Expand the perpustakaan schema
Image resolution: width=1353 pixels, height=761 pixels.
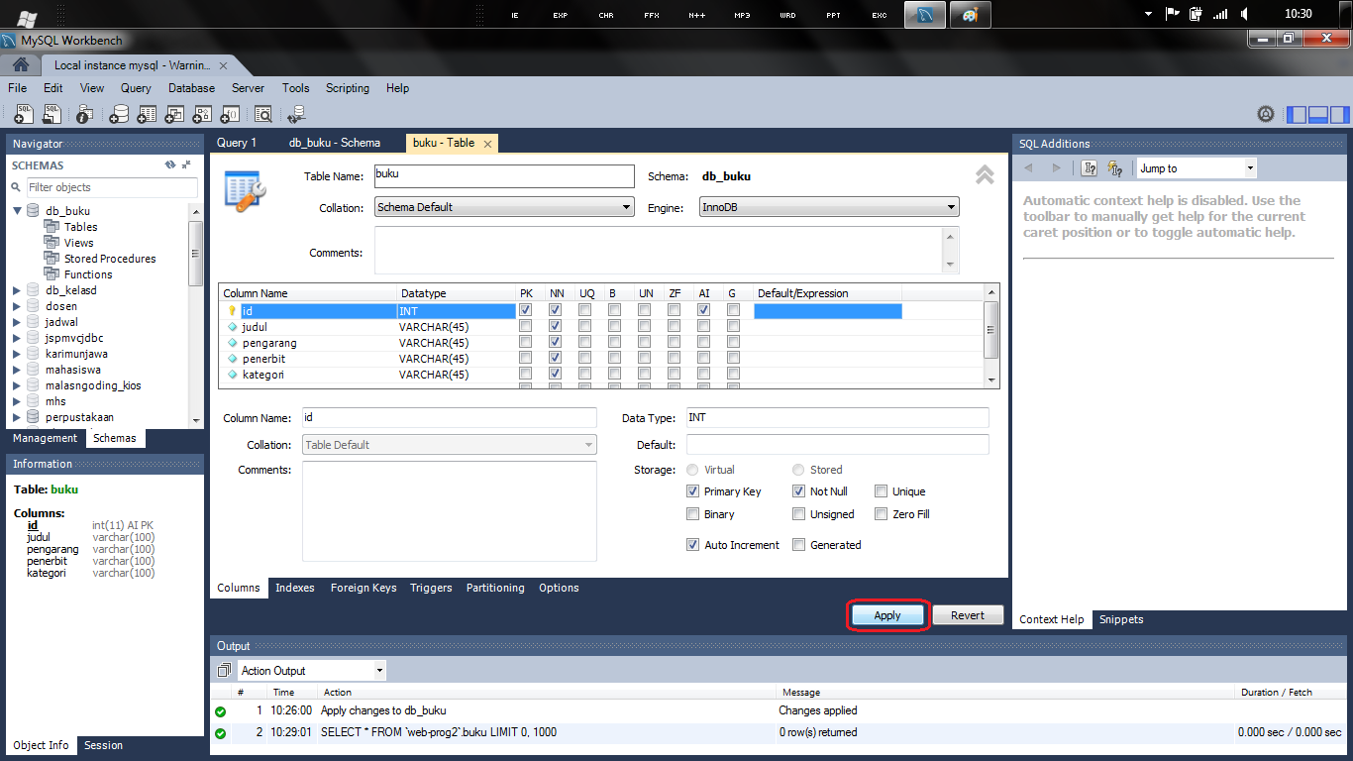[x=17, y=417]
